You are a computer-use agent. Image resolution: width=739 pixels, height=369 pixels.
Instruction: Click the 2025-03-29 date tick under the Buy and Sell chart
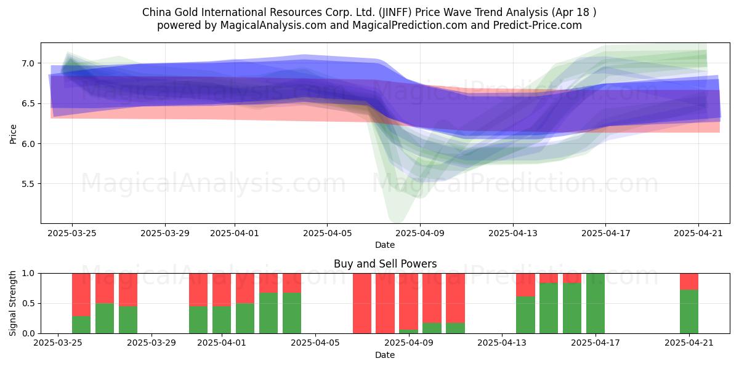(151, 343)
